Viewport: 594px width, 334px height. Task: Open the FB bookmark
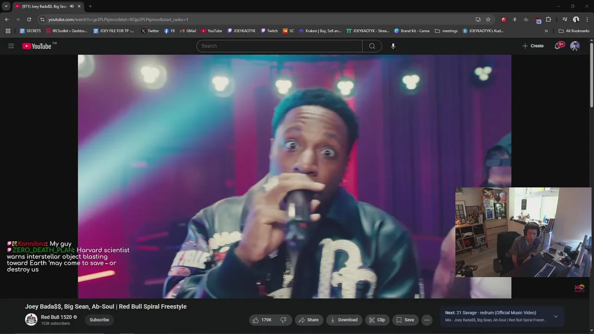[x=169, y=31]
